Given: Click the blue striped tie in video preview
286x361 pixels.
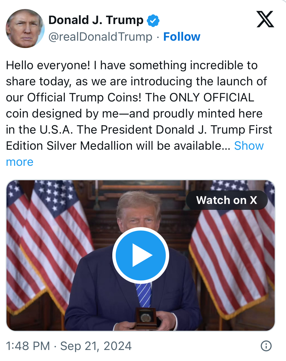Looking at the screenshot, I should tap(144, 294).
